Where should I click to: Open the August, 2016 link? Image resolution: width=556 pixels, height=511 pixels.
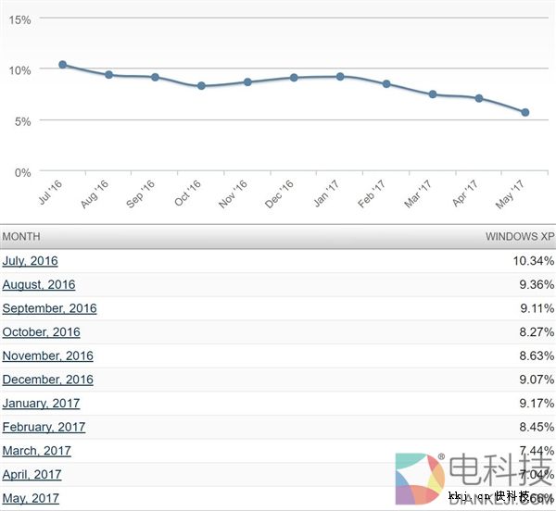point(39,285)
